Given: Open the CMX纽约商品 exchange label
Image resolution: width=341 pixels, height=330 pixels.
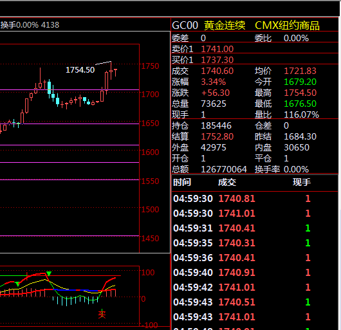Looking at the screenshot, I should [287, 26].
